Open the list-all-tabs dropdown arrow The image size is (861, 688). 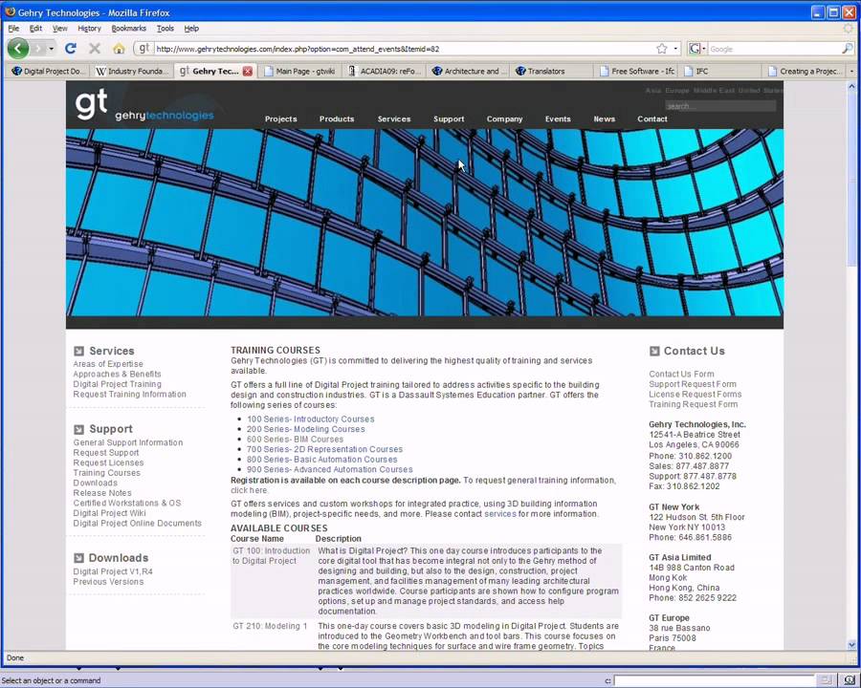click(851, 71)
